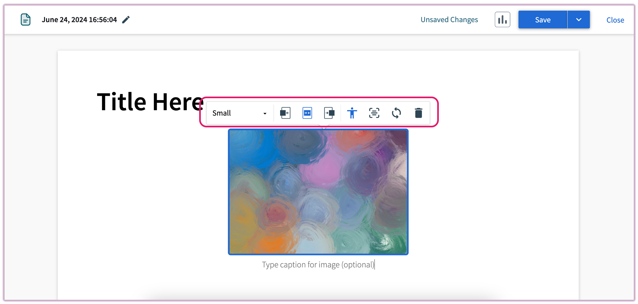
Task: Click the pencil icon to rename the document
Action: 126,19
